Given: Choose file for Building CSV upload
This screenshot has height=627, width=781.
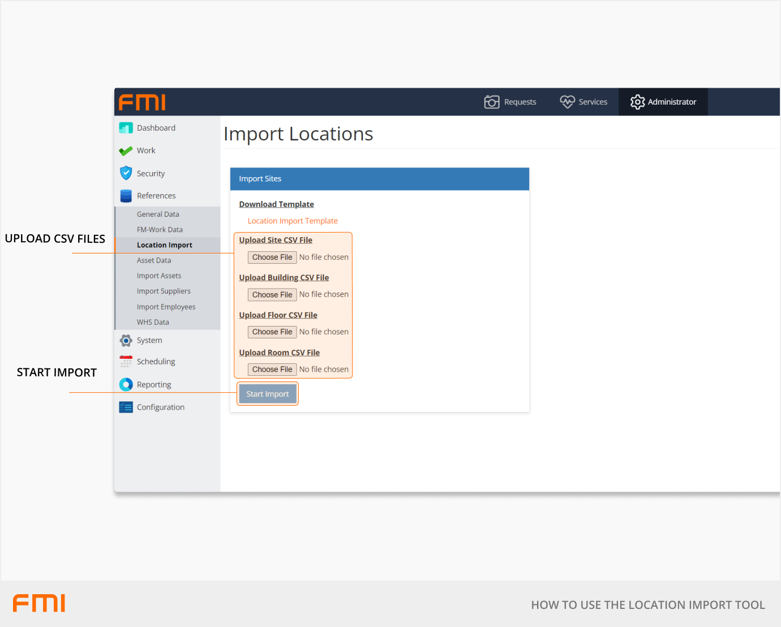Looking at the screenshot, I should point(272,295).
